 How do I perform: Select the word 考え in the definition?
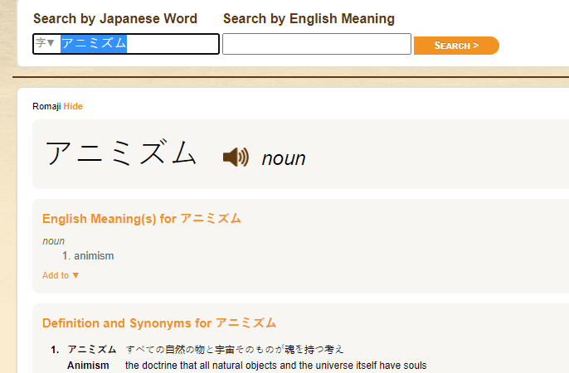click(x=333, y=350)
